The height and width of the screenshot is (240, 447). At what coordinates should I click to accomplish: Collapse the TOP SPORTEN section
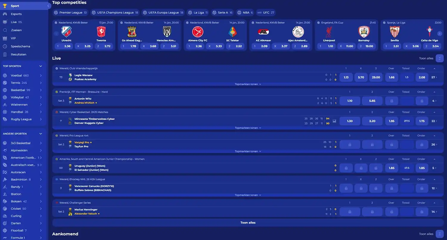pyautogui.click(x=41, y=66)
